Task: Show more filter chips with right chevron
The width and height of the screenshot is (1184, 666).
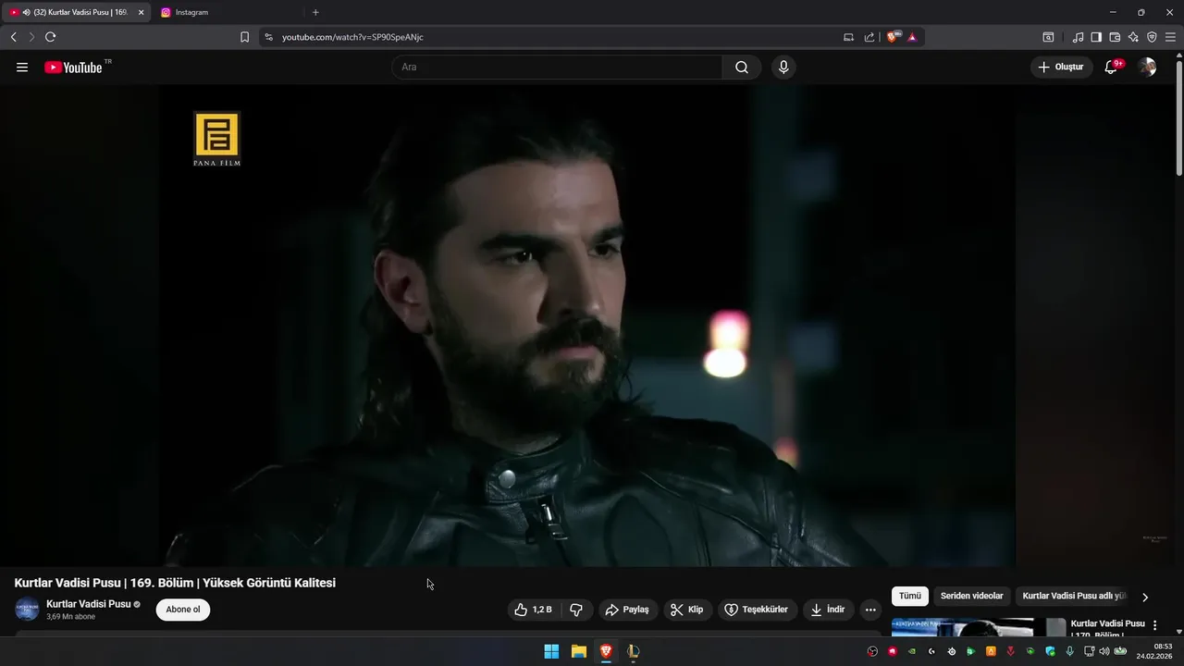Action: click(x=1145, y=598)
